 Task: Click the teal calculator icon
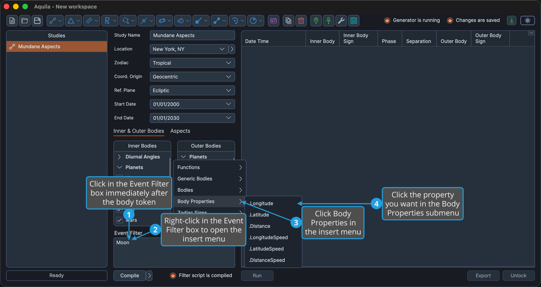354,21
